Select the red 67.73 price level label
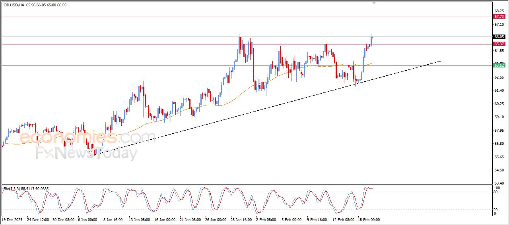The image size is (509, 225). [x=499, y=17]
